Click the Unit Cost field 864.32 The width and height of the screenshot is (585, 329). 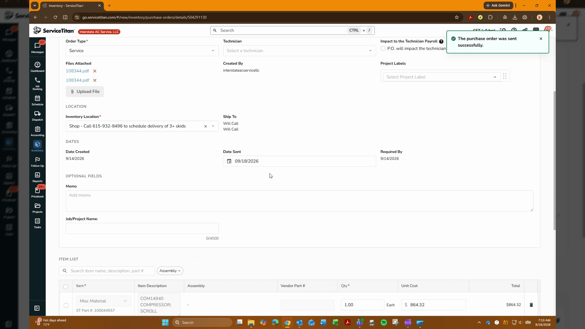click(433, 305)
